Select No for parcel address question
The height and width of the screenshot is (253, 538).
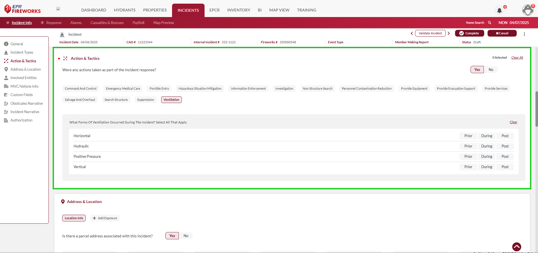tap(186, 236)
